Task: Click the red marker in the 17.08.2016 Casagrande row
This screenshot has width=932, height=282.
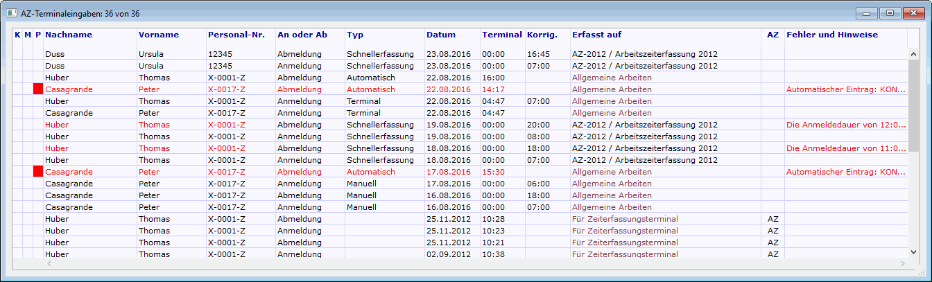Action: (38, 171)
